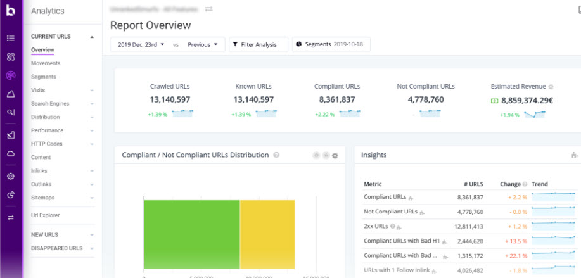The height and width of the screenshot is (278, 581).
Task: Select the active palette-style Analytics sidebar icon
Action: click(x=11, y=75)
